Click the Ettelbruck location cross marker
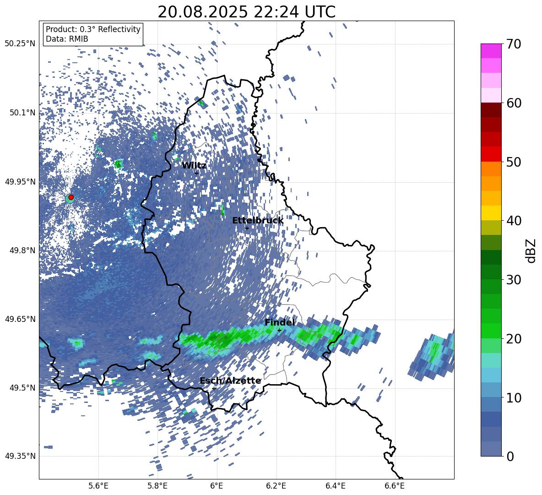 pos(247,228)
